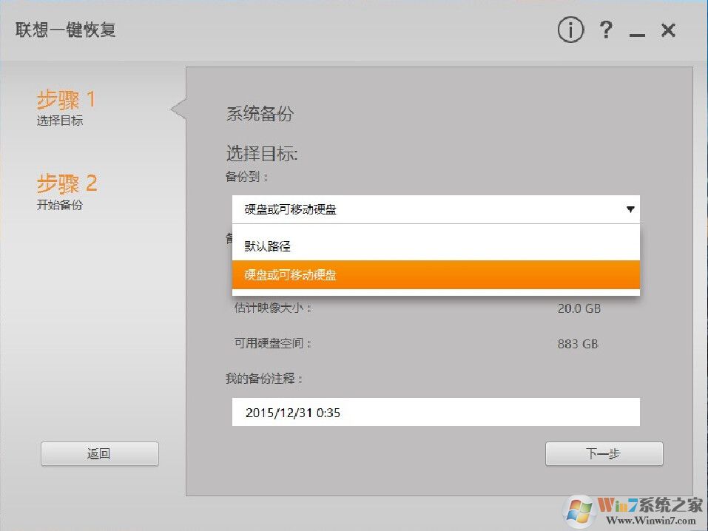The width and height of the screenshot is (708, 531).
Task: Close the 联想一键恢复 window
Action: click(668, 30)
